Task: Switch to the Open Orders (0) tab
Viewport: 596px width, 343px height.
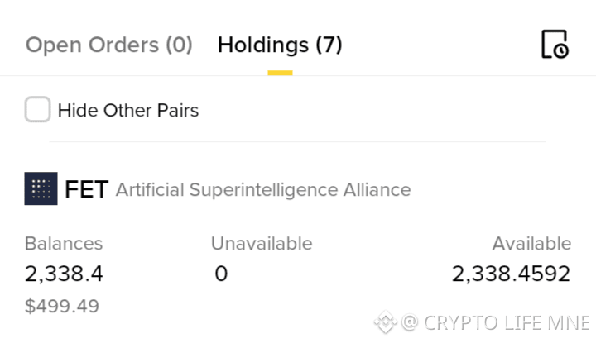Action: 109,45
